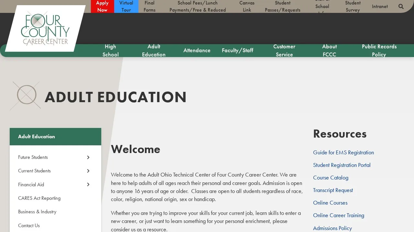
Task: Open the Adult Education main menu
Action: pos(154,51)
